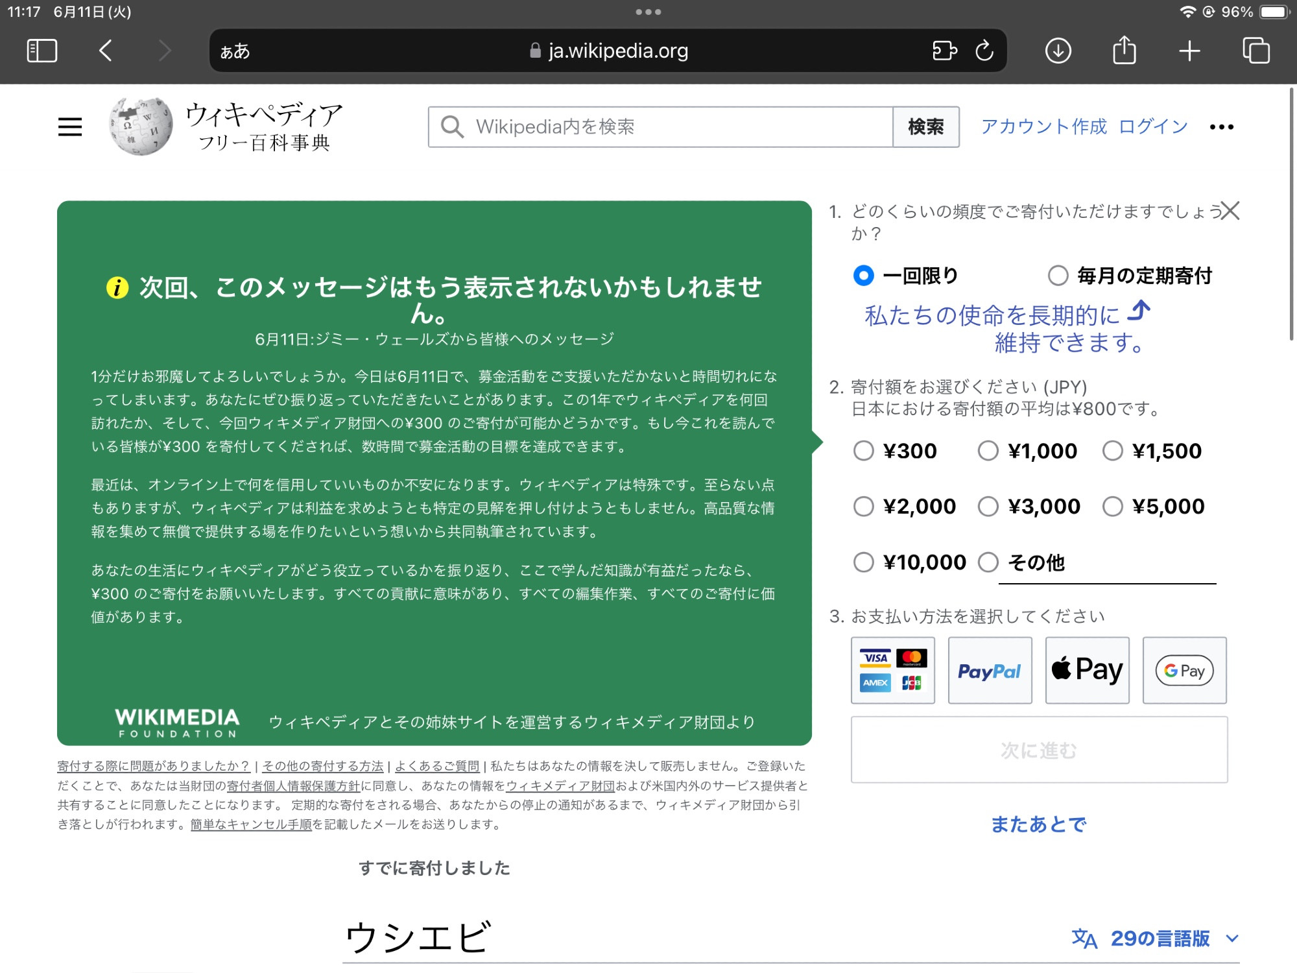
Task: Tap the three-dot multitasking control
Action: pos(648,12)
